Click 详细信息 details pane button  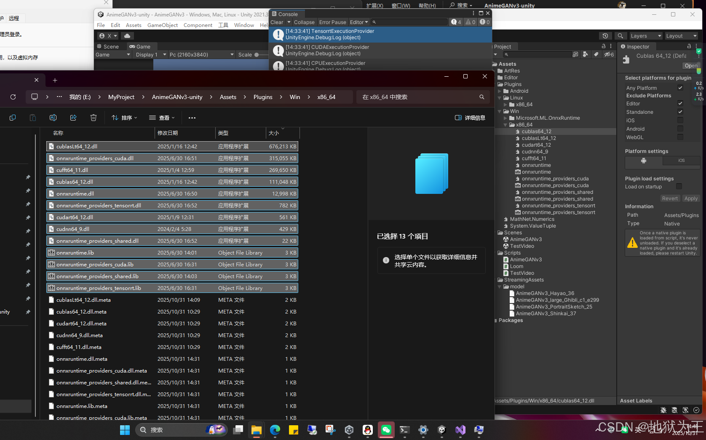click(470, 118)
